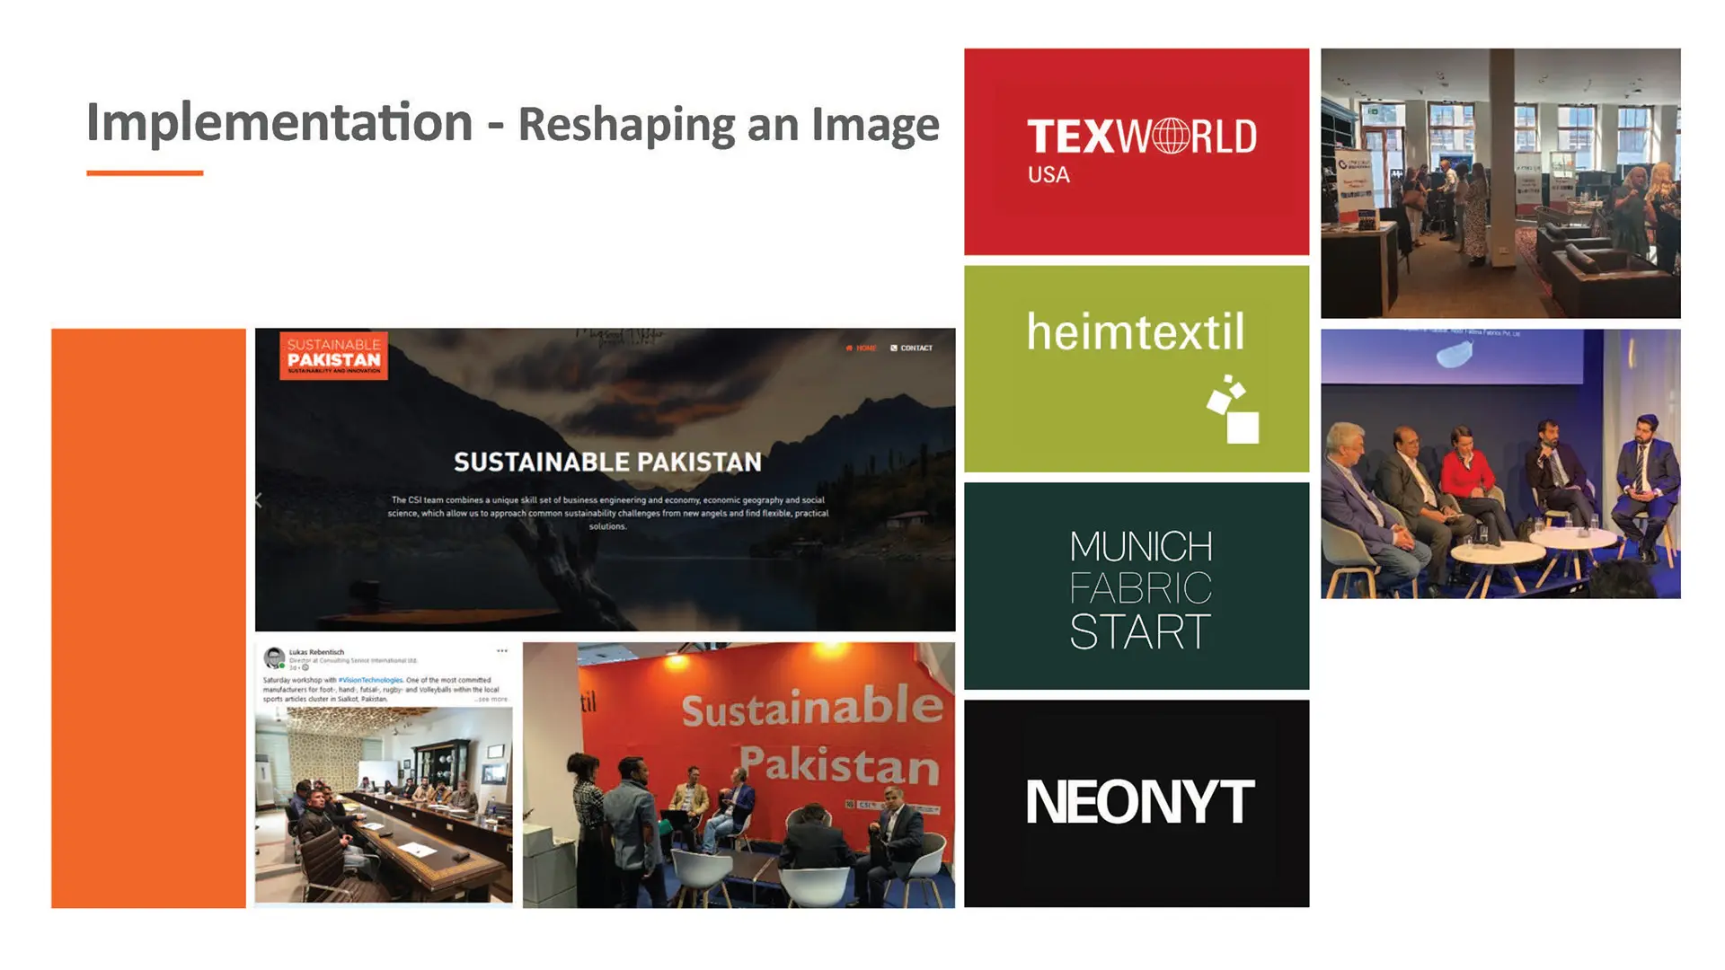This screenshot has width=1725, height=970.
Task: Select the 'SUSTAINABLE PAKISTAN' banner headline
Action: [x=607, y=462]
